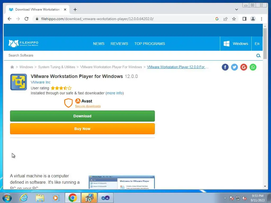This screenshot has height=203, width=271.
Task: Open the infinity-logo taskbar app
Action: [105, 198]
